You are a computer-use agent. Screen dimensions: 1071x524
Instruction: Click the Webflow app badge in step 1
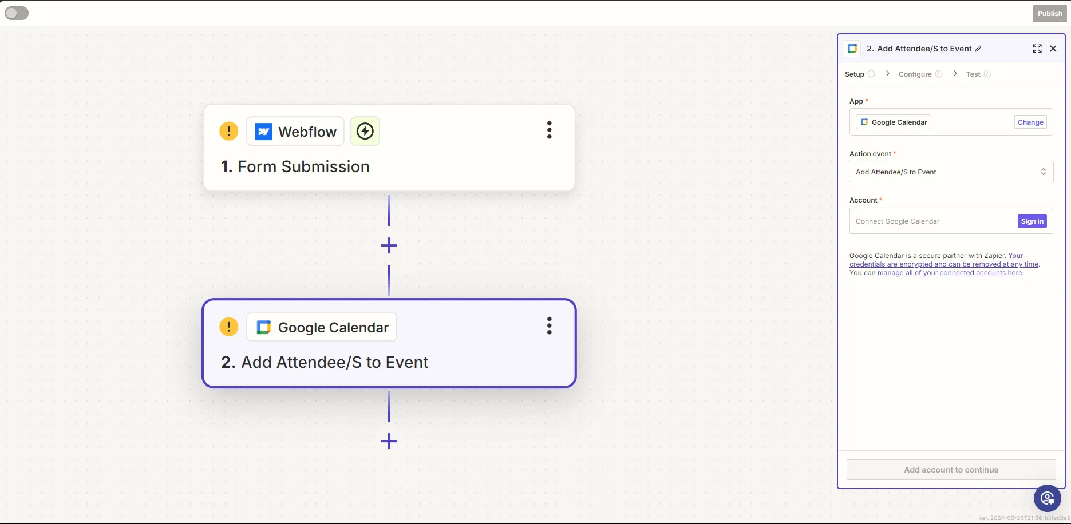click(x=295, y=132)
